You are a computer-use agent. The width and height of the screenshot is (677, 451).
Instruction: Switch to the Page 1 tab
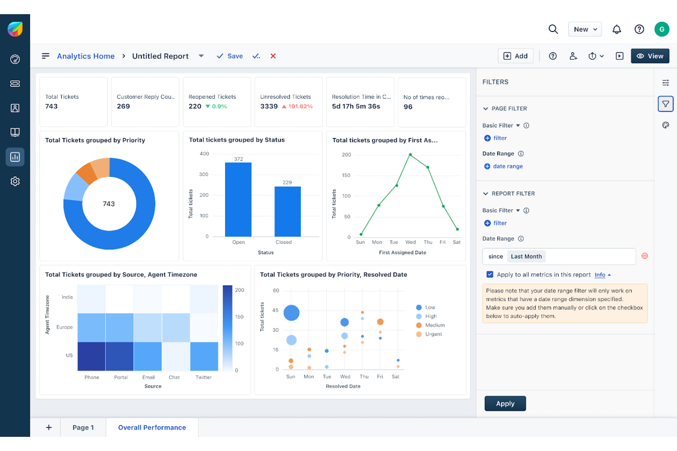(83, 427)
